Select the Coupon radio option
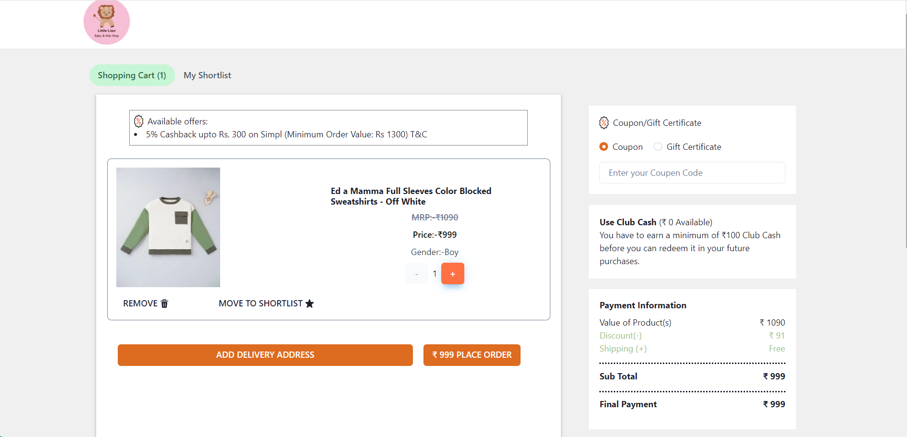This screenshot has width=907, height=437. [x=604, y=146]
